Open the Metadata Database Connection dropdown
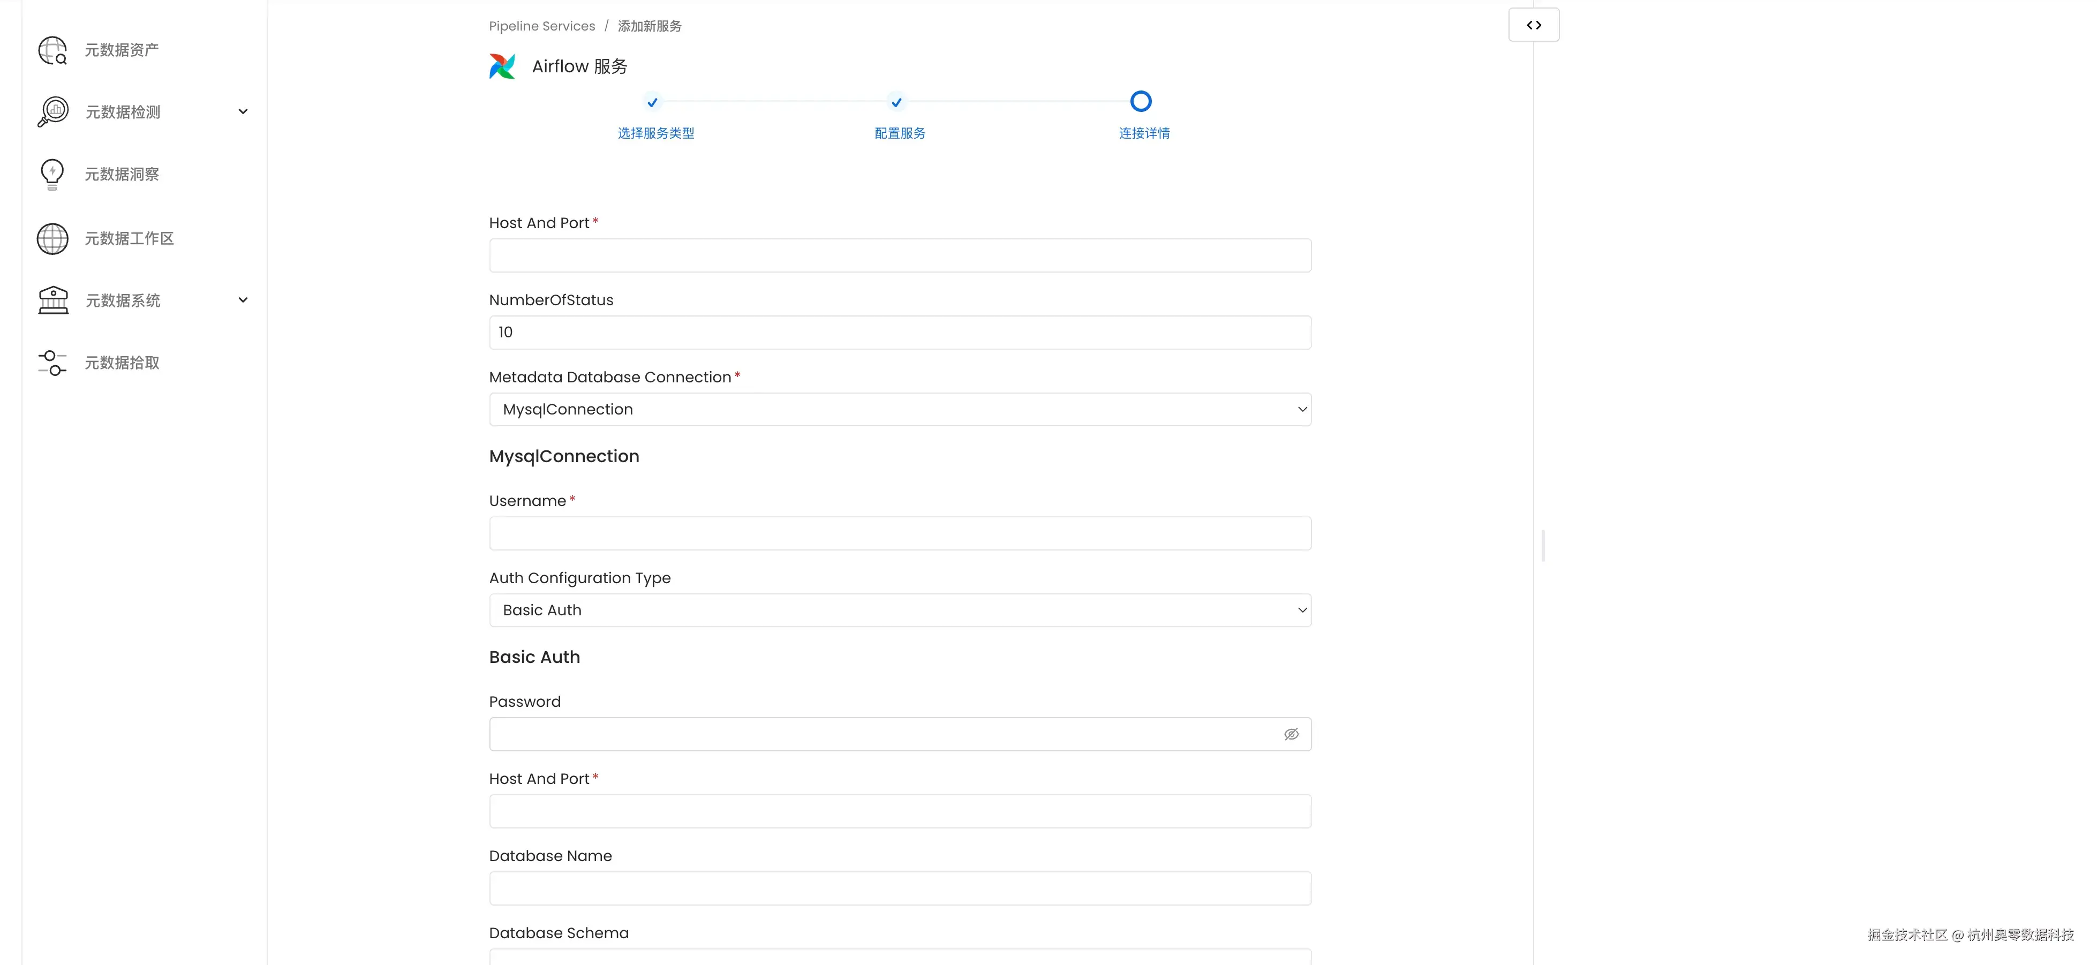 click(x=900, y=410)
